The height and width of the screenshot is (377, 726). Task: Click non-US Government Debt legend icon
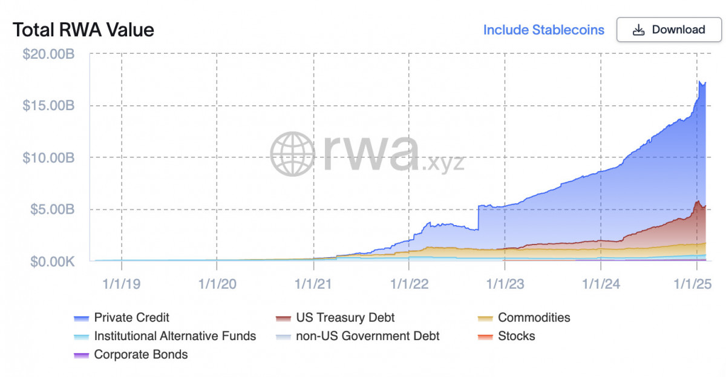283,336
